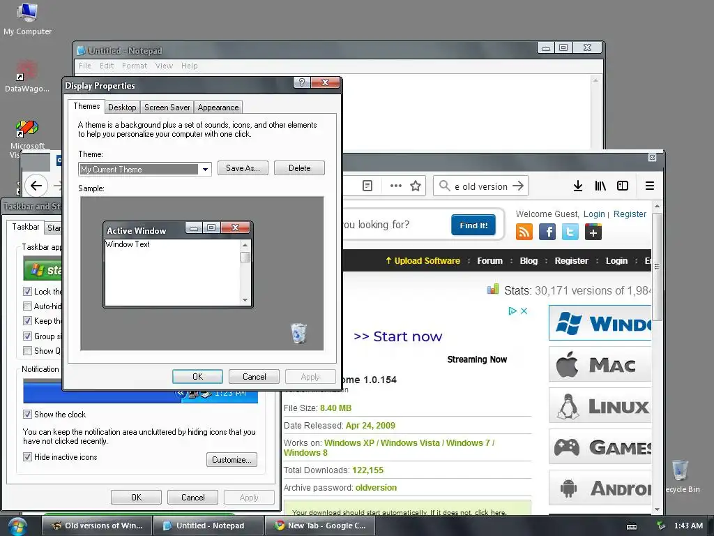Click OK in Display Properties
Image resolution: width=714 pixels, height=536 pixels.
197,376
